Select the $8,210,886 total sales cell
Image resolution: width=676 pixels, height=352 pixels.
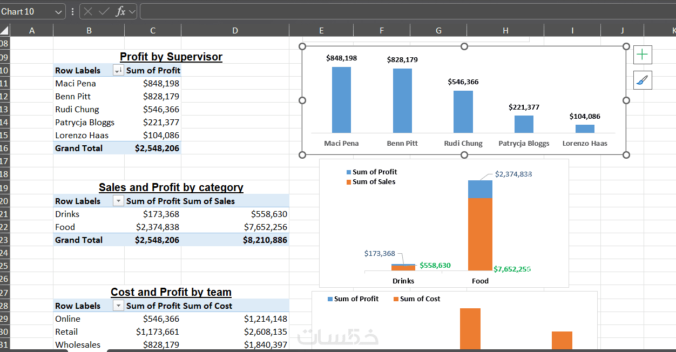tap(235, 240)
